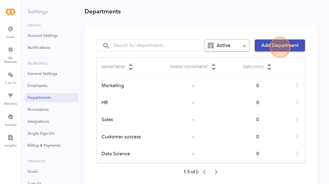This screenshot has width=329, height=184.
Task: Open three-dot menu for Marketing row
Action: click(x=297, y=85)
